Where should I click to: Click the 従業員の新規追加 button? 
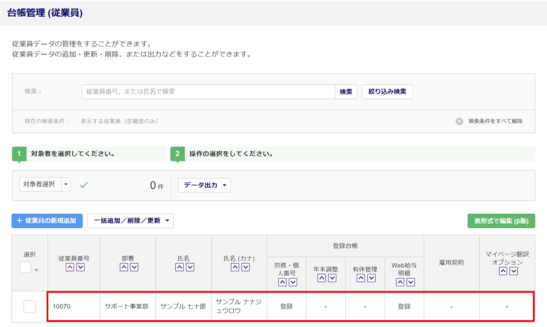47,221
